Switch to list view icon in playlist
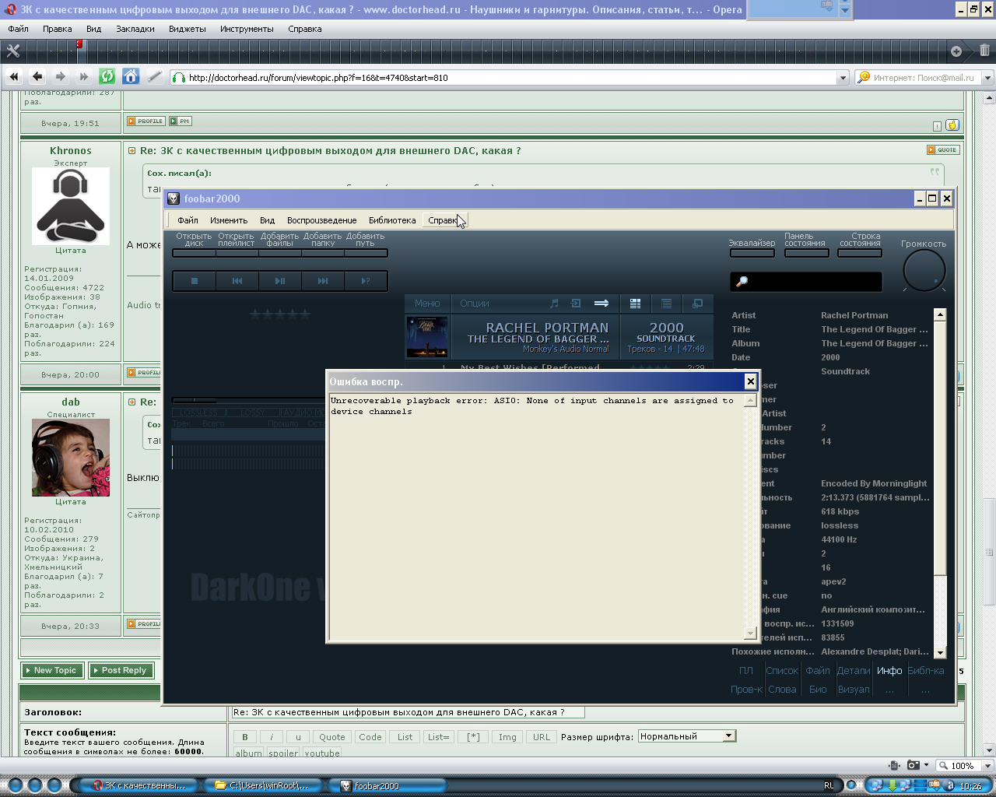Viewport: 996px width, 797px height. coord(666,304)
